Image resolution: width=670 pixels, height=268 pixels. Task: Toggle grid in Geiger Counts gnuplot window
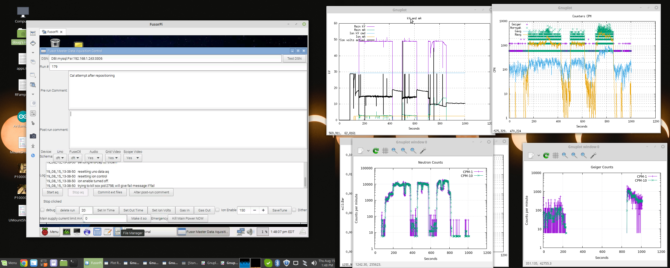[556, 155]
